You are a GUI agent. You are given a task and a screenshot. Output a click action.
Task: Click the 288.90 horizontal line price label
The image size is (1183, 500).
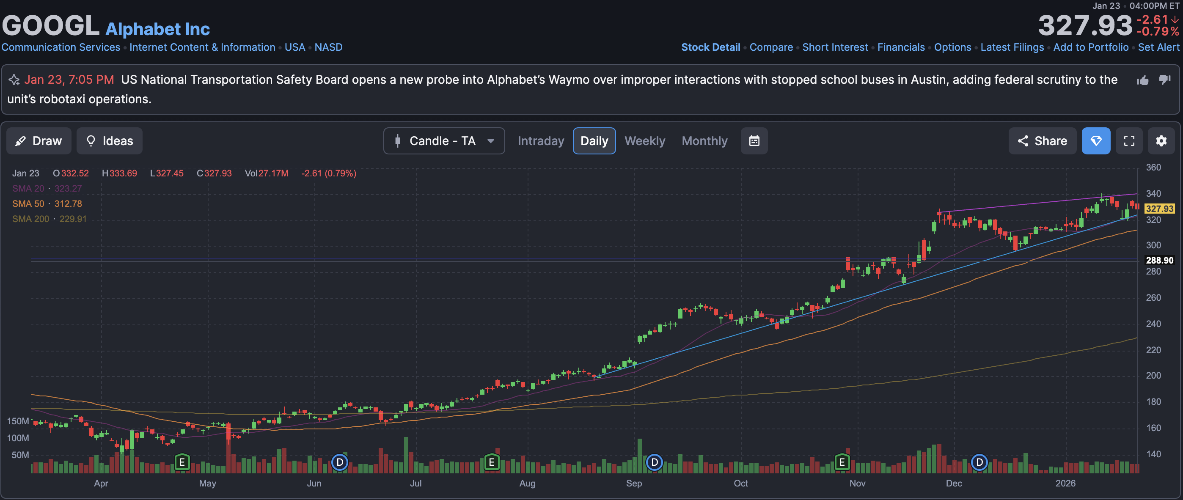point(1159,260)
